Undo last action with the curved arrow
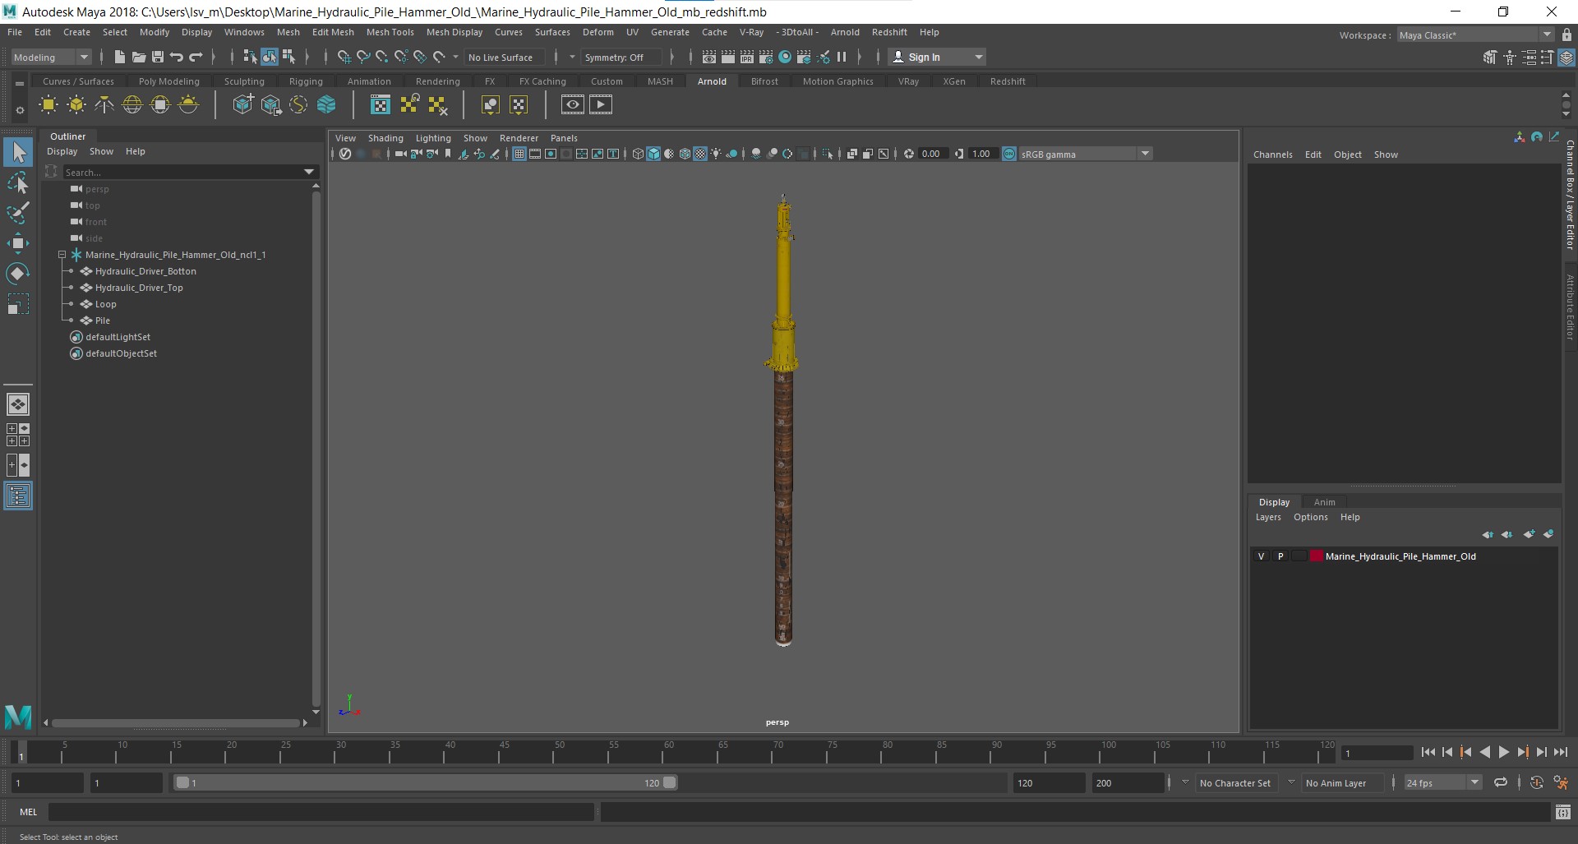Image resolution: width=1578 pixels, height=844 pixels. [176, 57]
